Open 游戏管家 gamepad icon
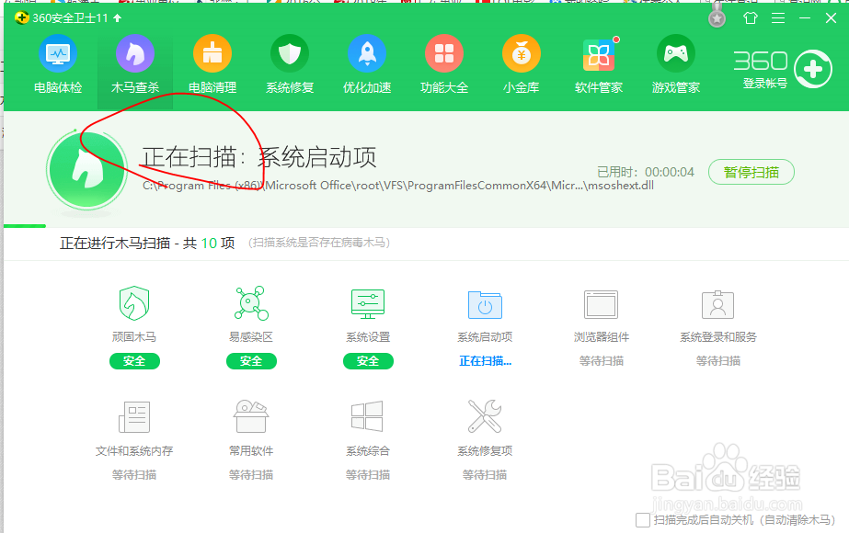Screen dimensions: 849x533 coord(676,53)
